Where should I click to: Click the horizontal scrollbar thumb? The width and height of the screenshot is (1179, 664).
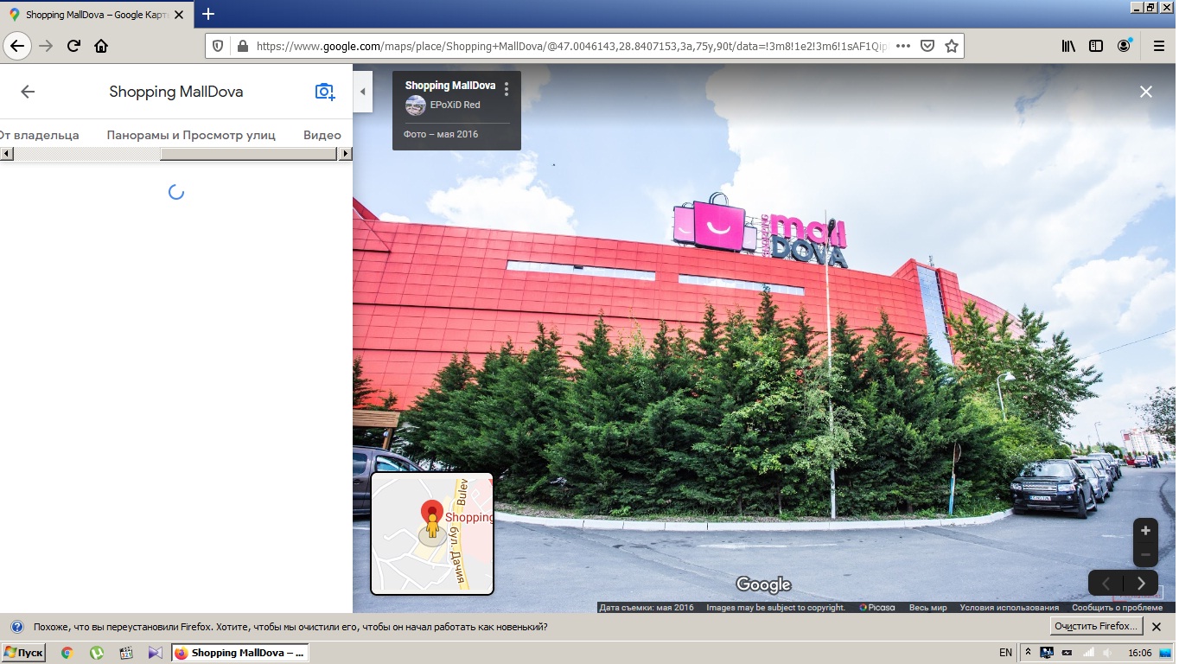pos(248,154)
